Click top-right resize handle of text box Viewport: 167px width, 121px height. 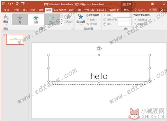[150, 55]
